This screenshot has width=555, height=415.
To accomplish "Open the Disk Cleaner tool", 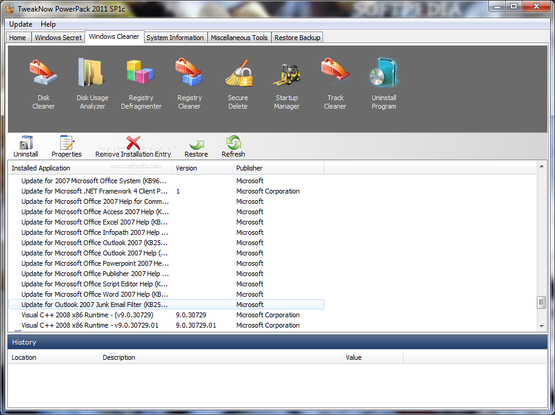I will point(44,84).
